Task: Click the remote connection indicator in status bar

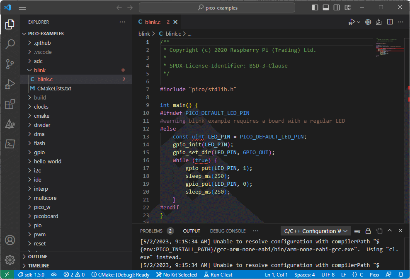Action: pyautogui.click(x=6, y=274)
